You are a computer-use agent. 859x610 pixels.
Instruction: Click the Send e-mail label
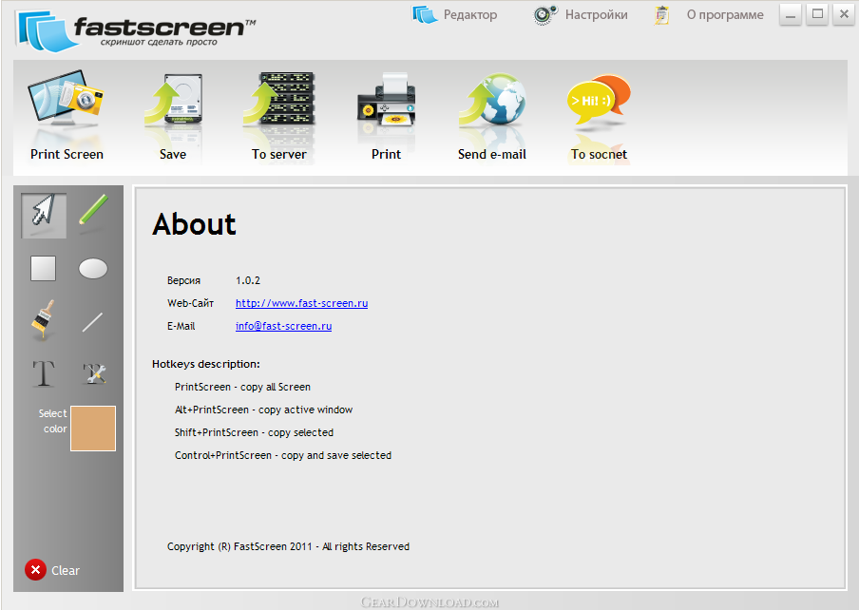coord(492,155)
